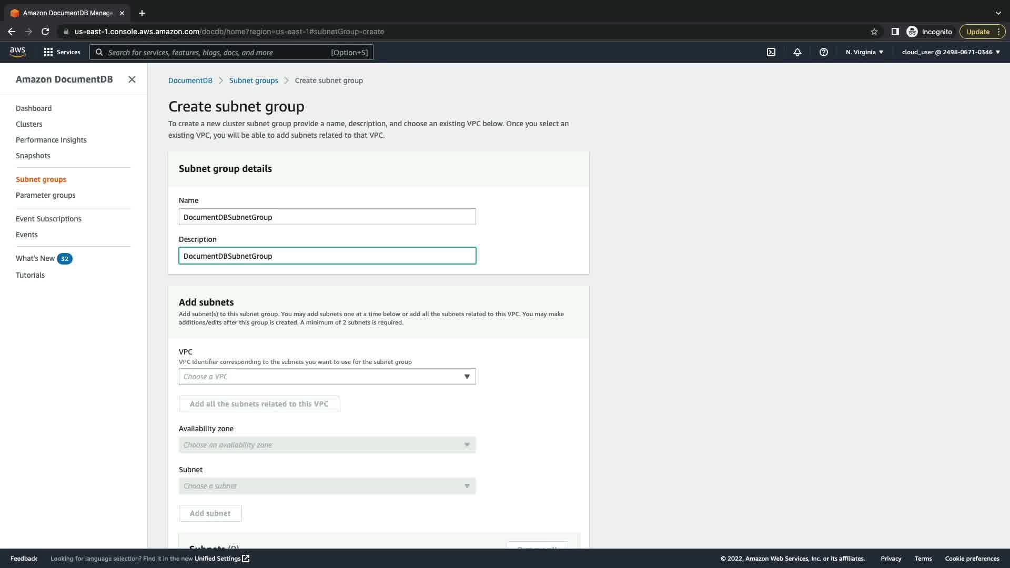Open the Services grid menu

pos(62,52)
